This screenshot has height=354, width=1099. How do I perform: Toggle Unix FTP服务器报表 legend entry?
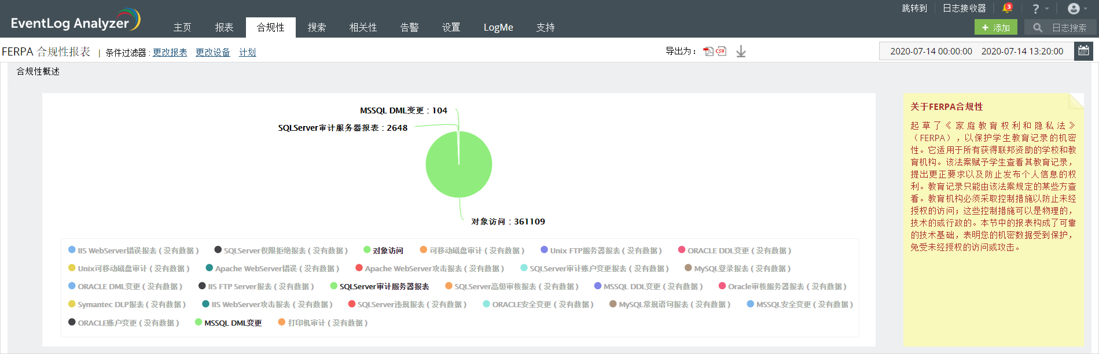pyautogui.click(x=601, y=250)
